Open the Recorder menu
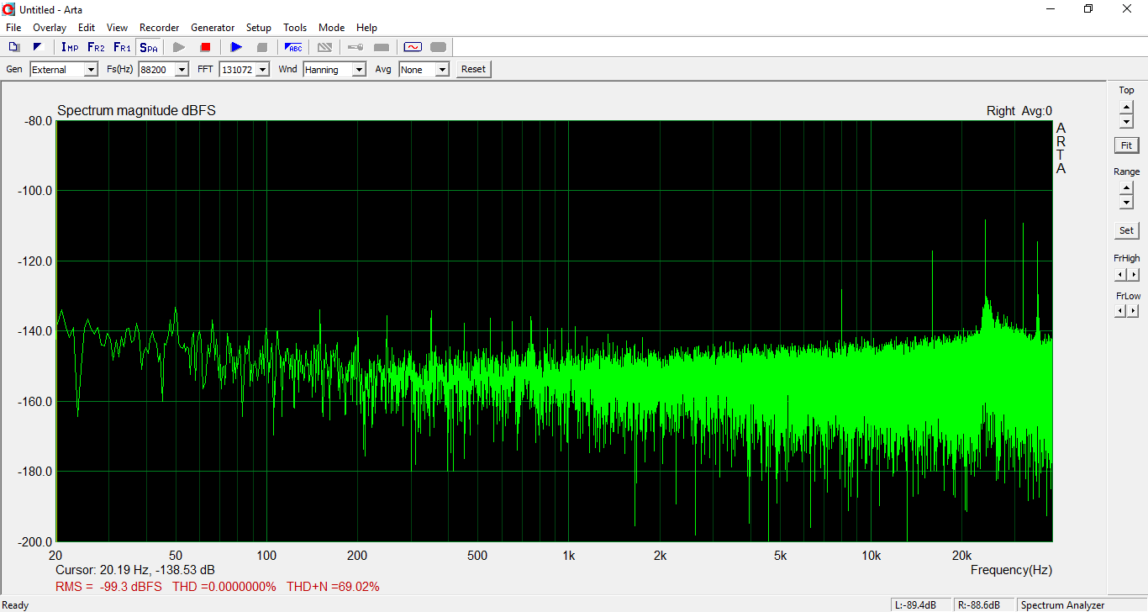Image resolution: width=1148 pixels, height=612 pixels. [160, 28]
